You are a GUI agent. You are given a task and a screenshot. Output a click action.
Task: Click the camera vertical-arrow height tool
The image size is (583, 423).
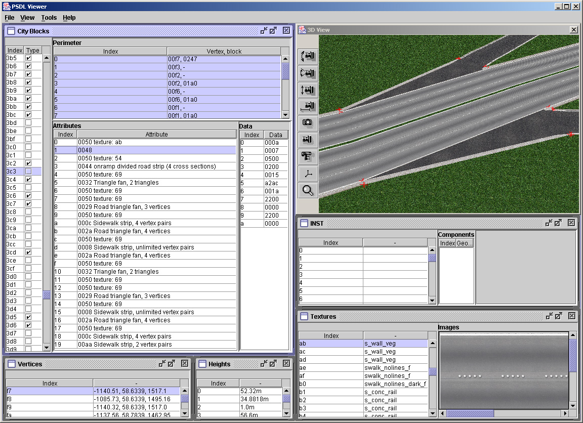click(308, 90)
